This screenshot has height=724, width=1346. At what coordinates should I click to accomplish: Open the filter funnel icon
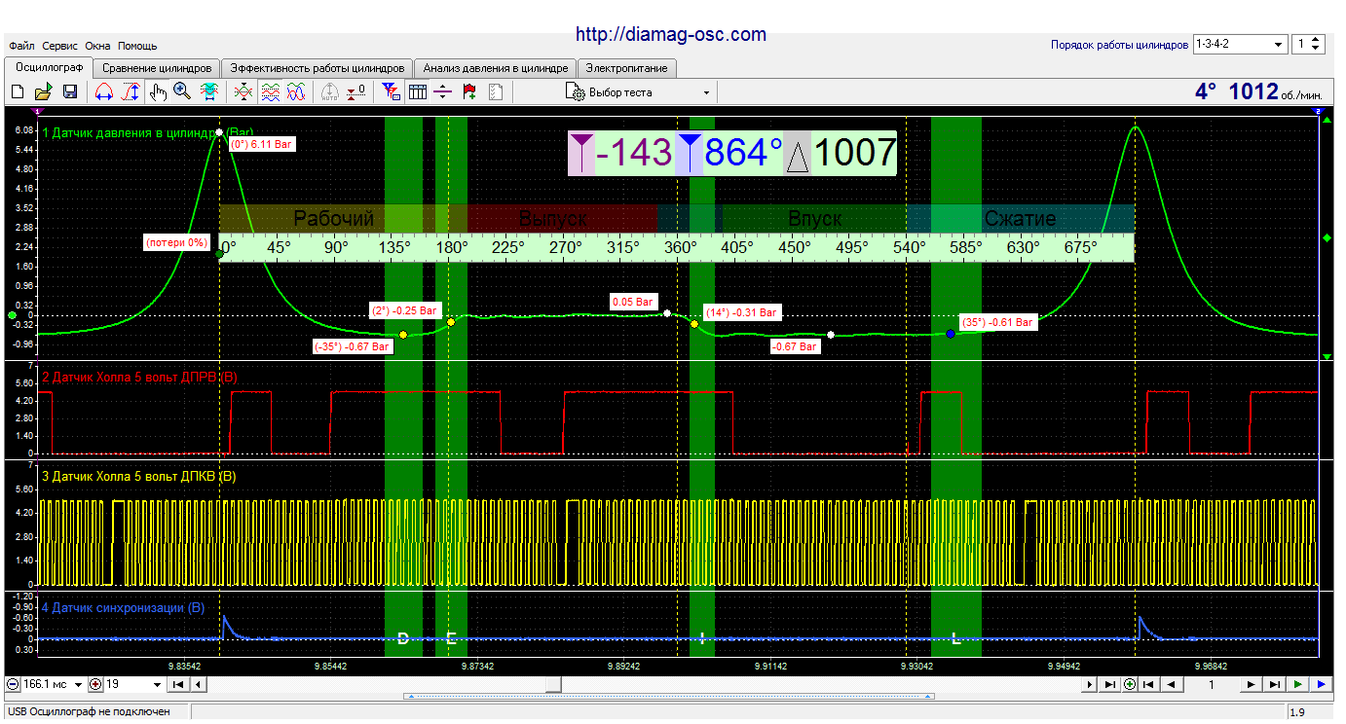click(391, 92)
